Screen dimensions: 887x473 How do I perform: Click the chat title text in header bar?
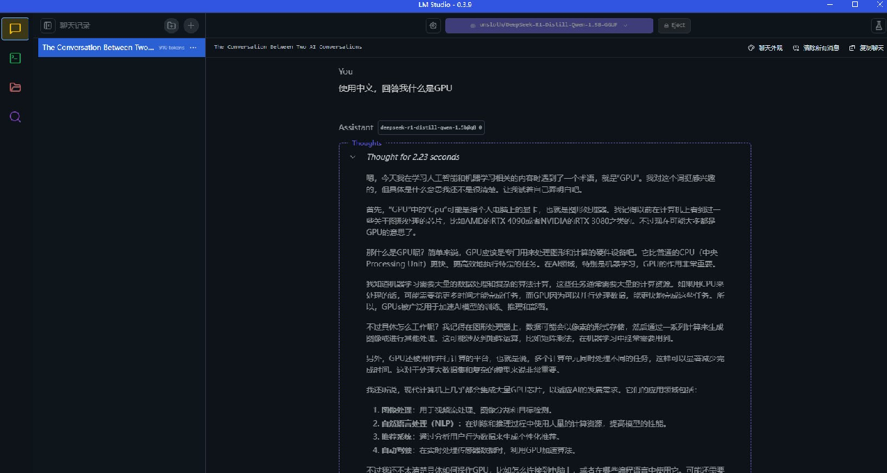tap(288, 47)
